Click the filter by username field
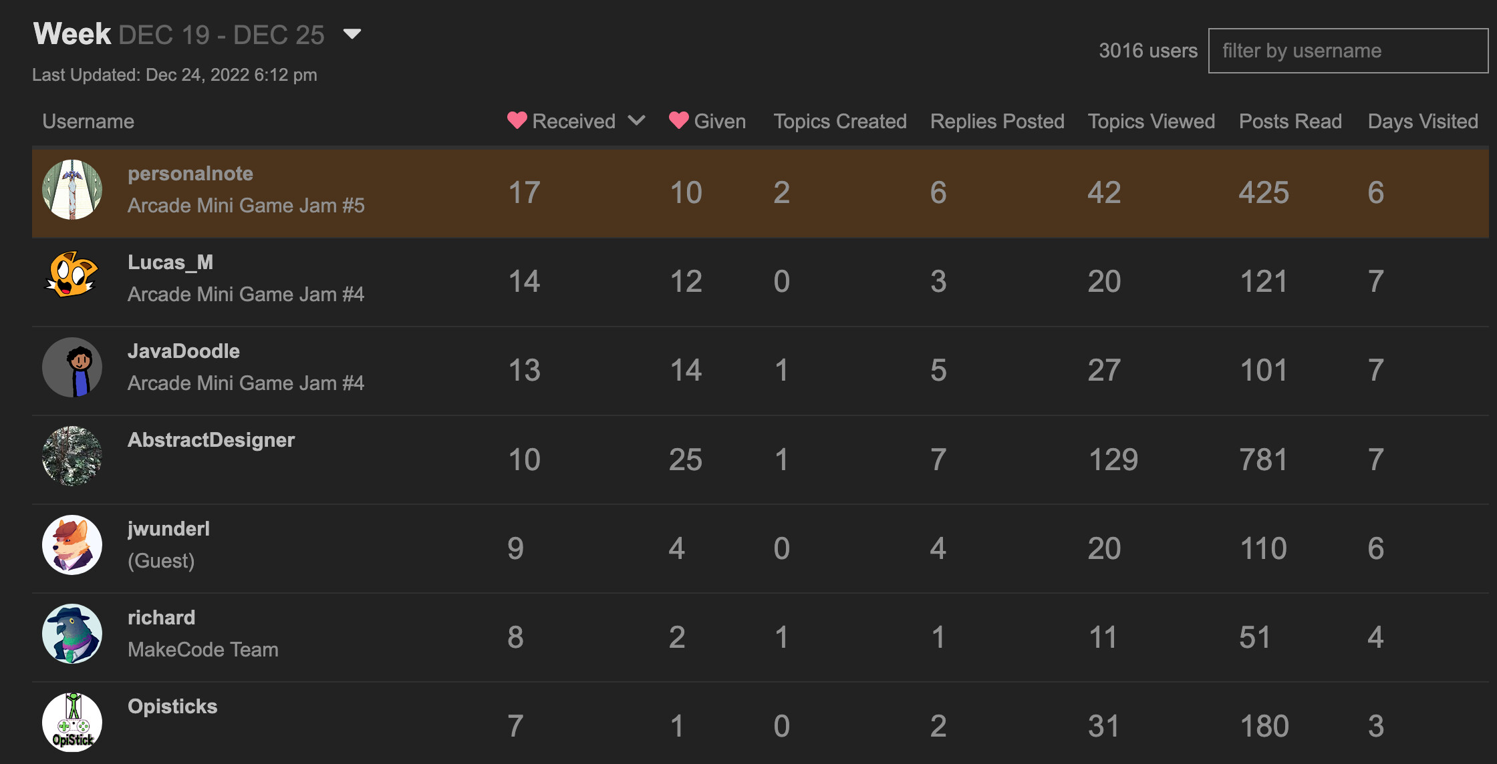 (x=1347, y=51)
